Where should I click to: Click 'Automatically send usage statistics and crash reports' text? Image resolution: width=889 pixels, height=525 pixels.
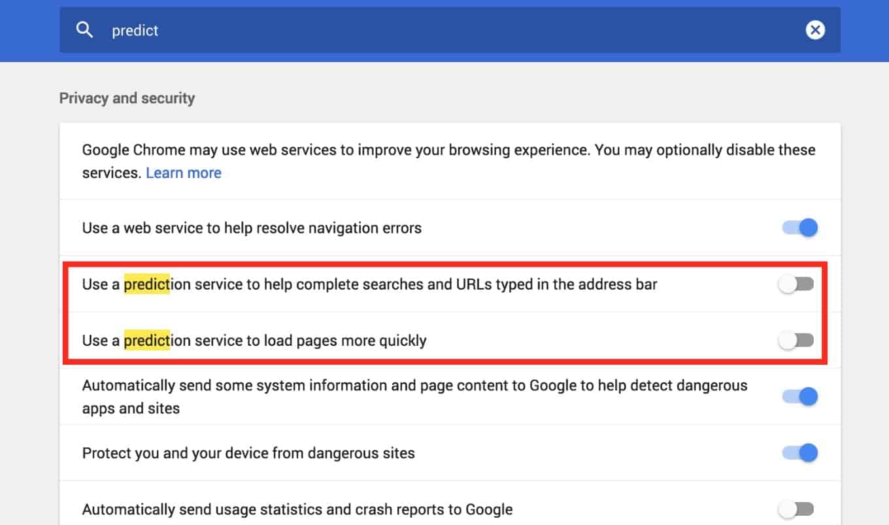[297, 509]
